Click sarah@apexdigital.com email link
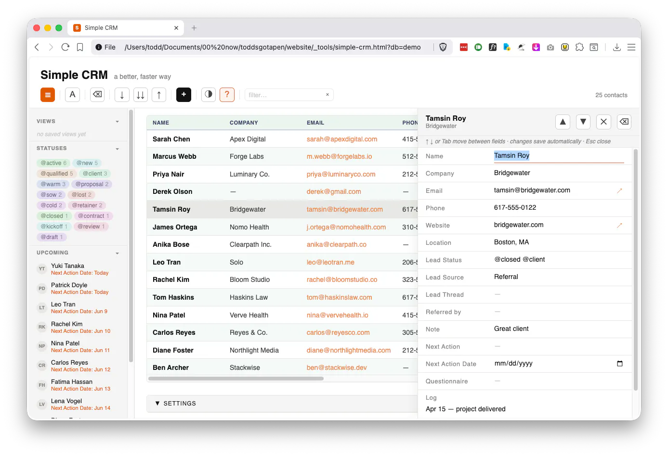 (342, 139)
